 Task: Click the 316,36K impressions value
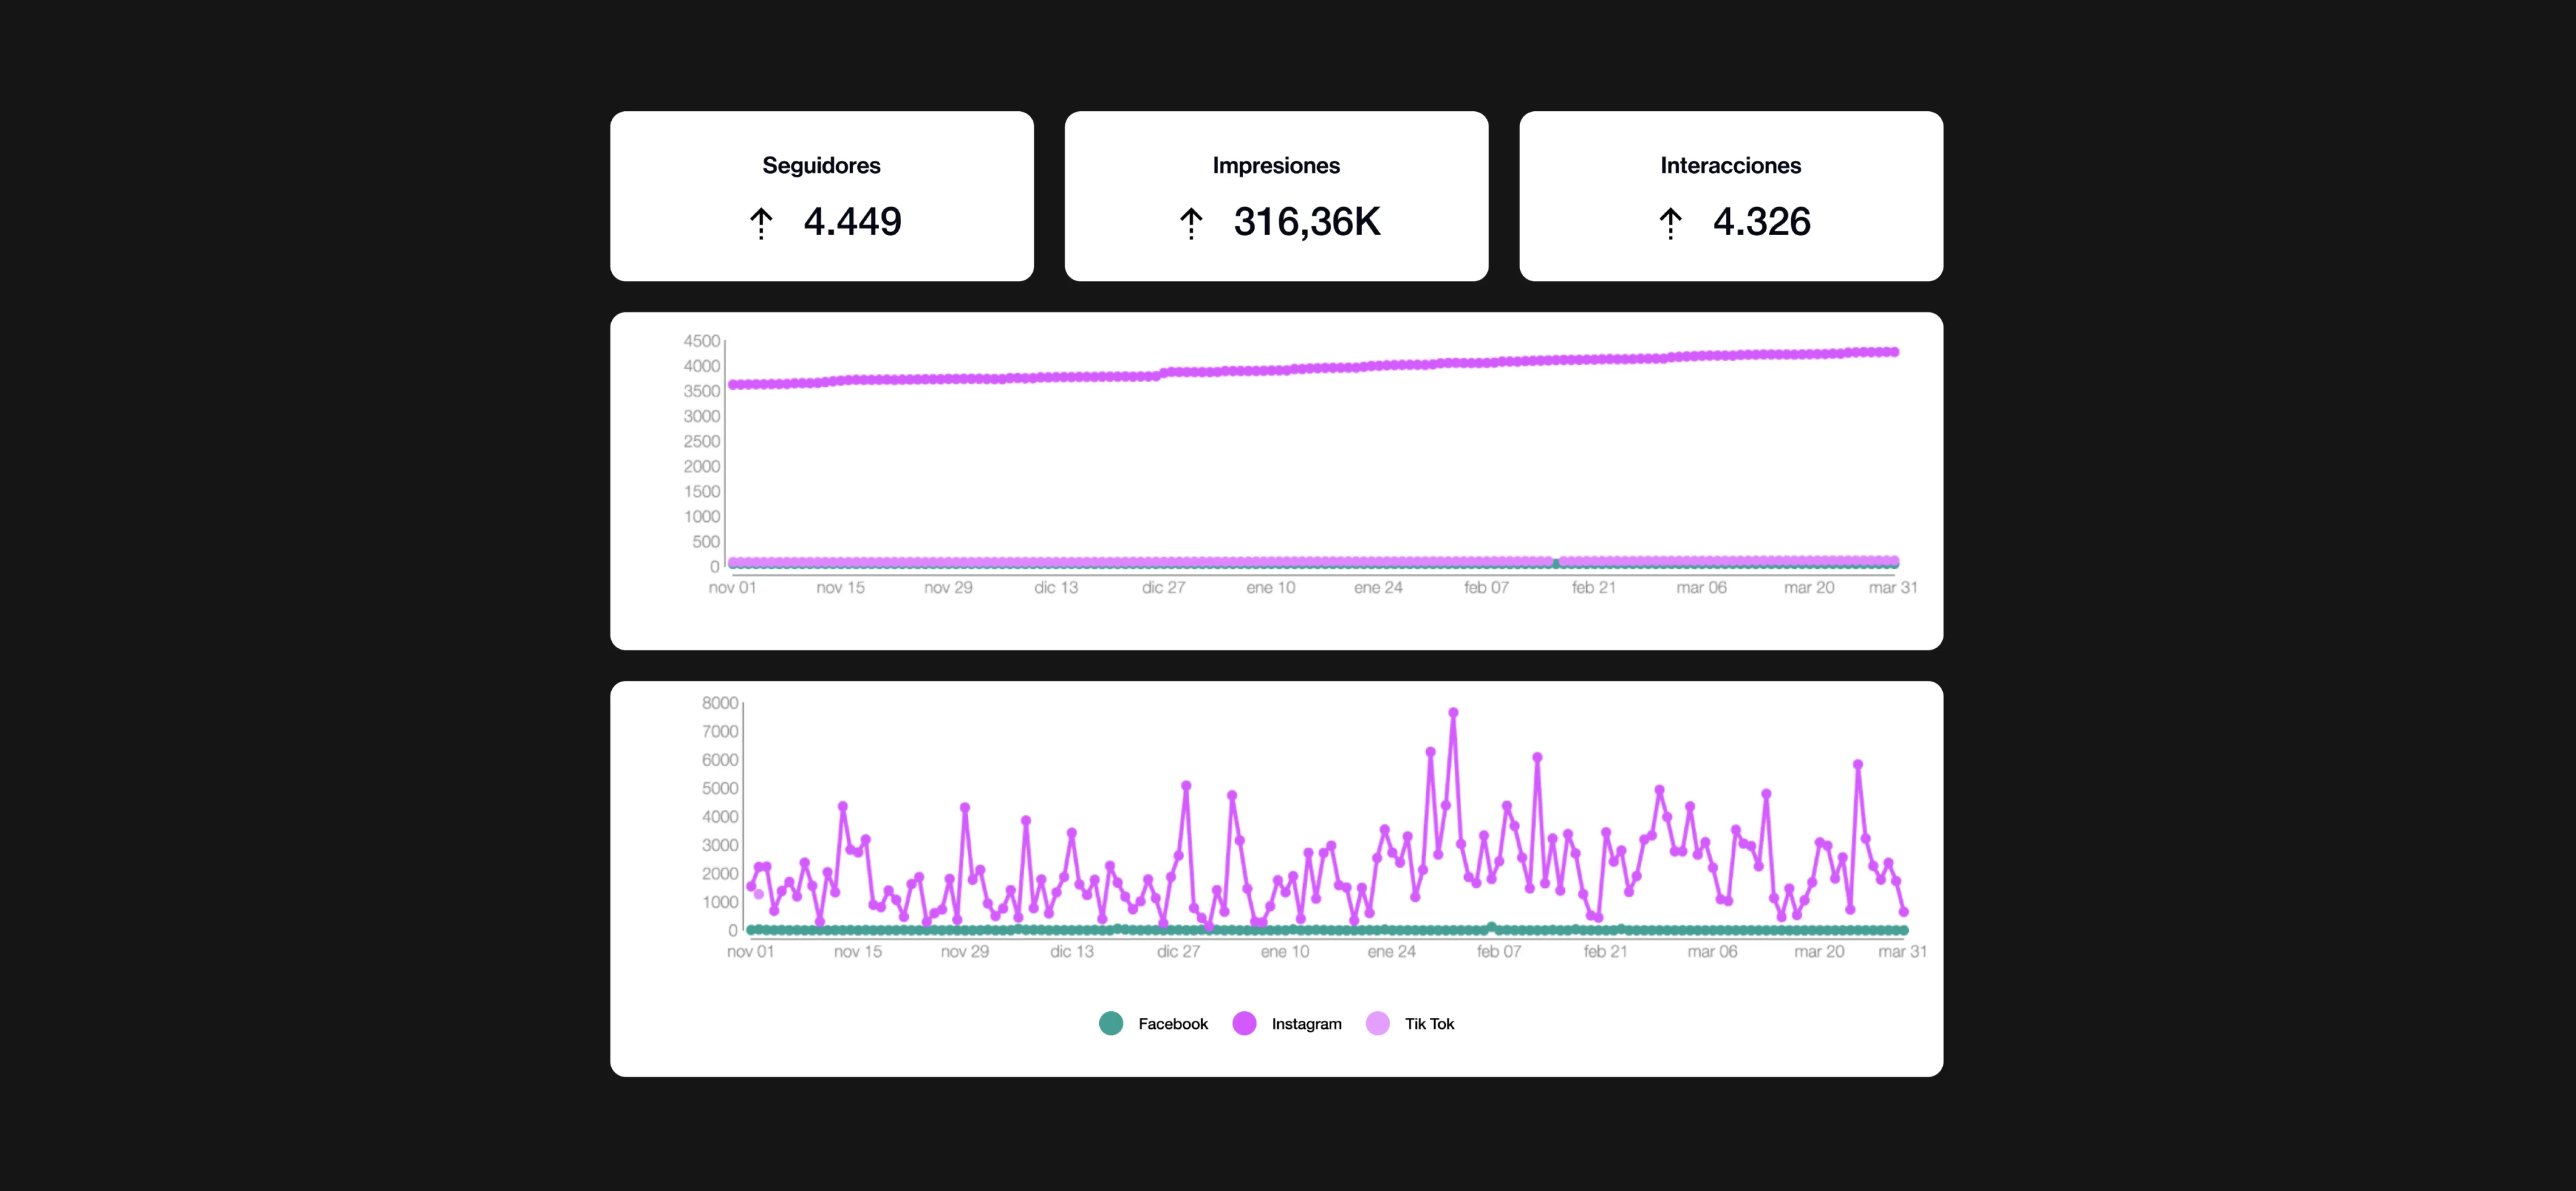[x=1307, y=222]
